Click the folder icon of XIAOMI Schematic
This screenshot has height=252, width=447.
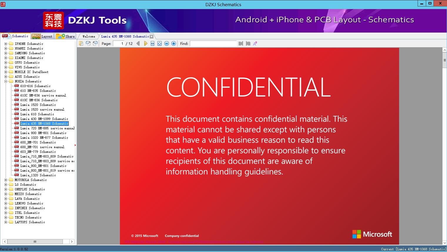[11, 58]
